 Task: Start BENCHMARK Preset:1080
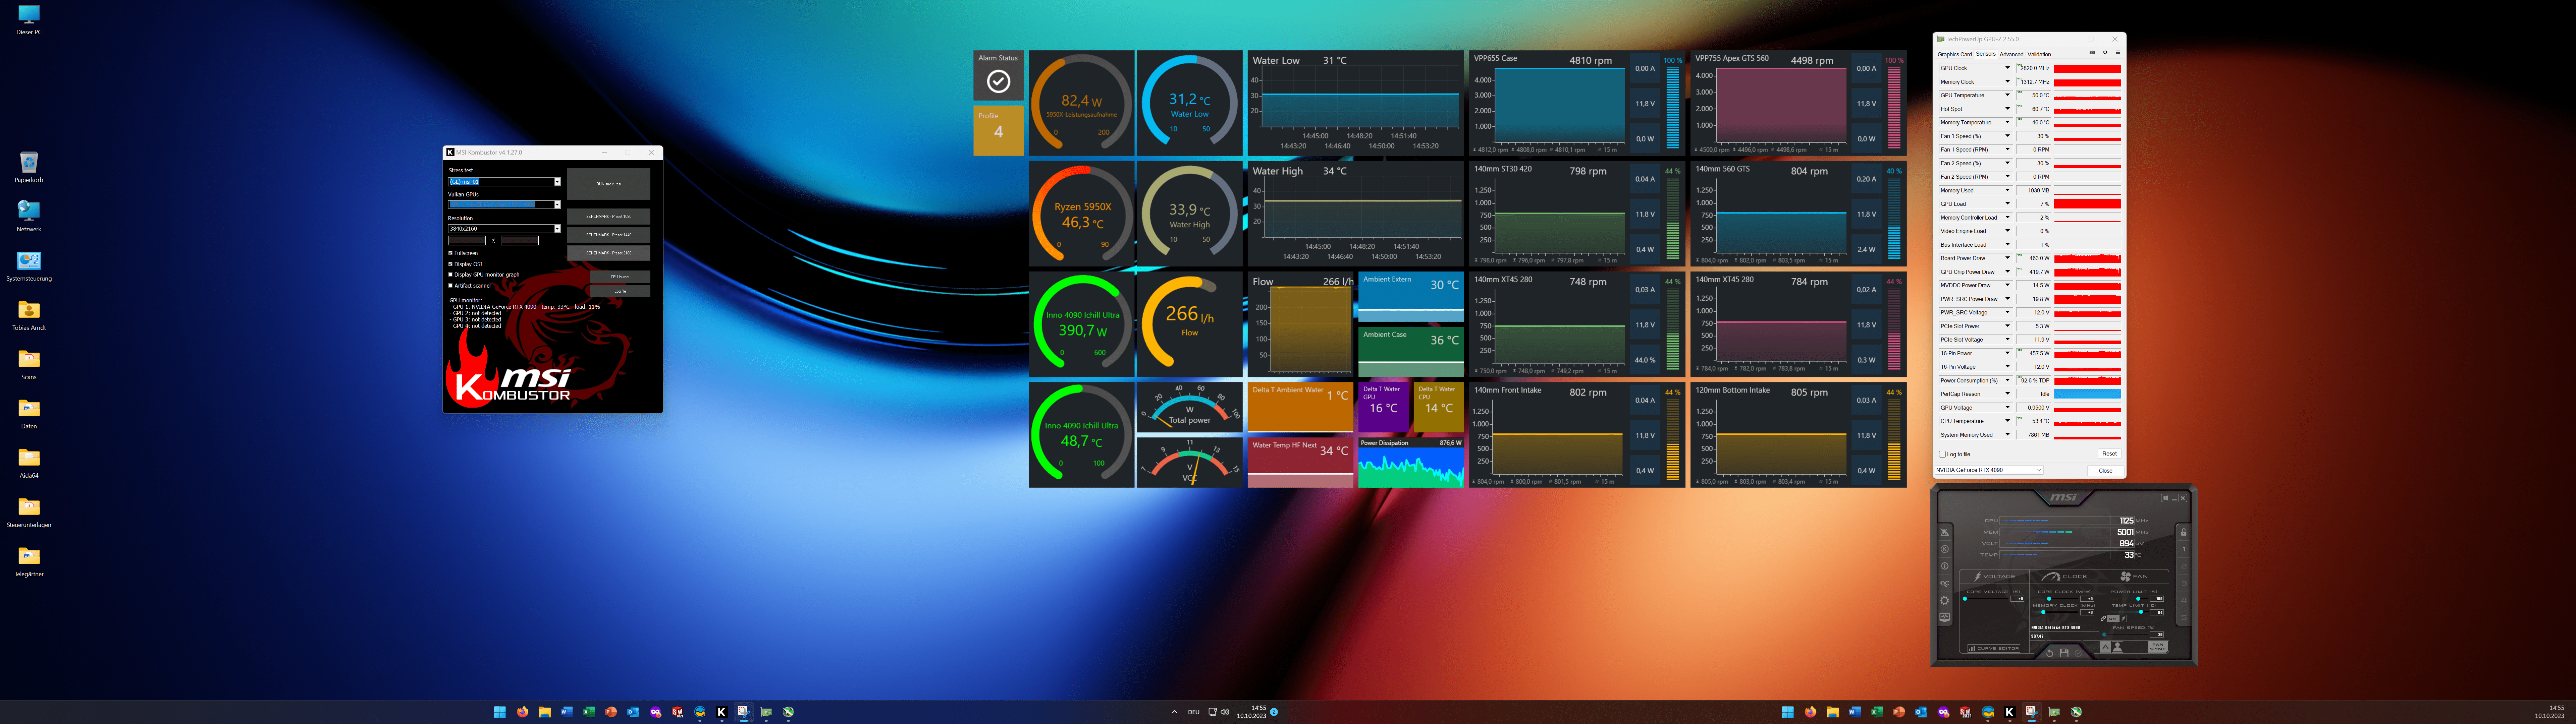click(x=609, y=217)
